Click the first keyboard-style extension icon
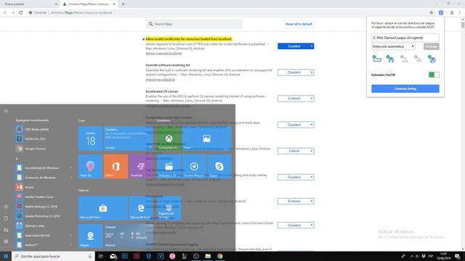Viewport: 465px width, 261px height. click(x=376, y=59)
